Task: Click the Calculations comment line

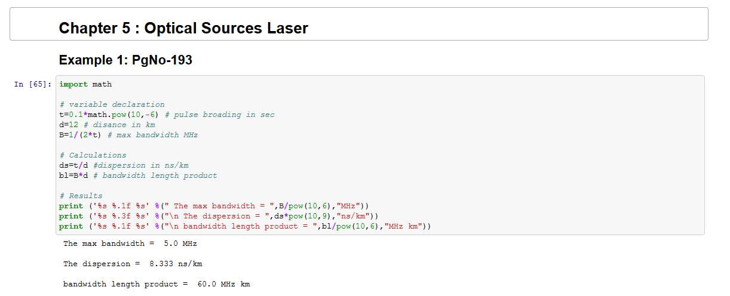Action: click(x=93, y=155)
